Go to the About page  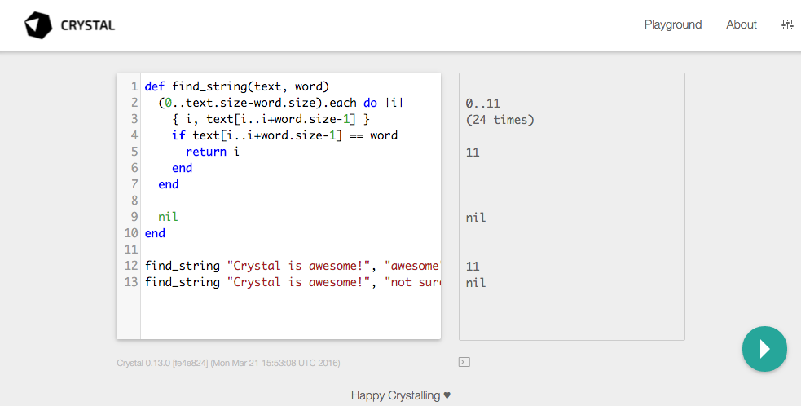tap(741, 24)
